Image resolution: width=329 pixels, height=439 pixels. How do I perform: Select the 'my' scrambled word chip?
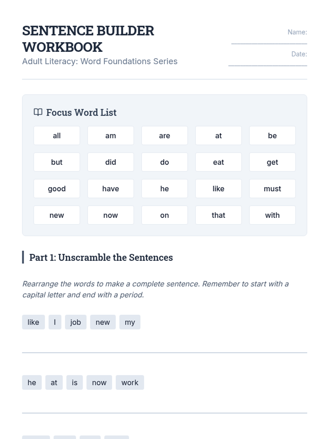point(130,322)
